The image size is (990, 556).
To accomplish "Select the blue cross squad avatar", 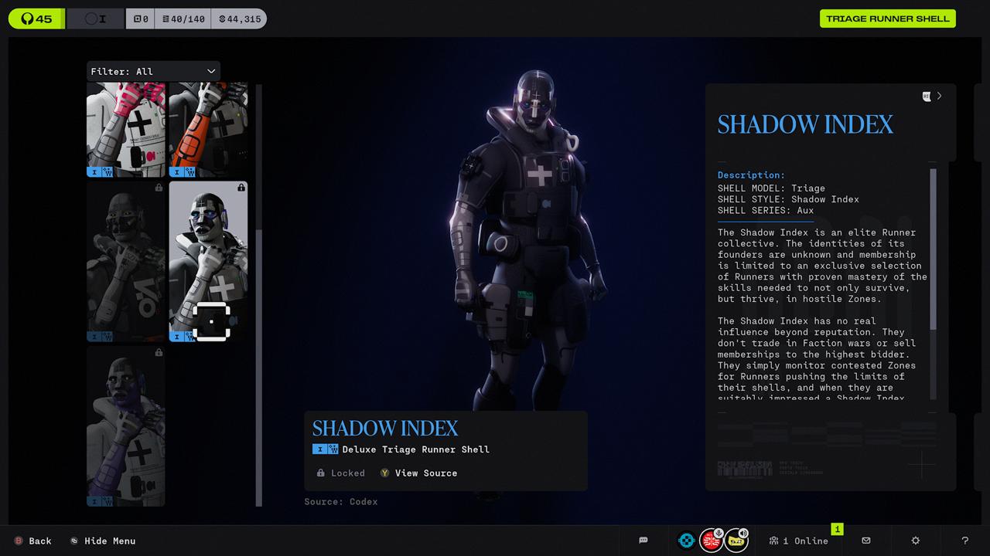I will (x=685, y=541).
